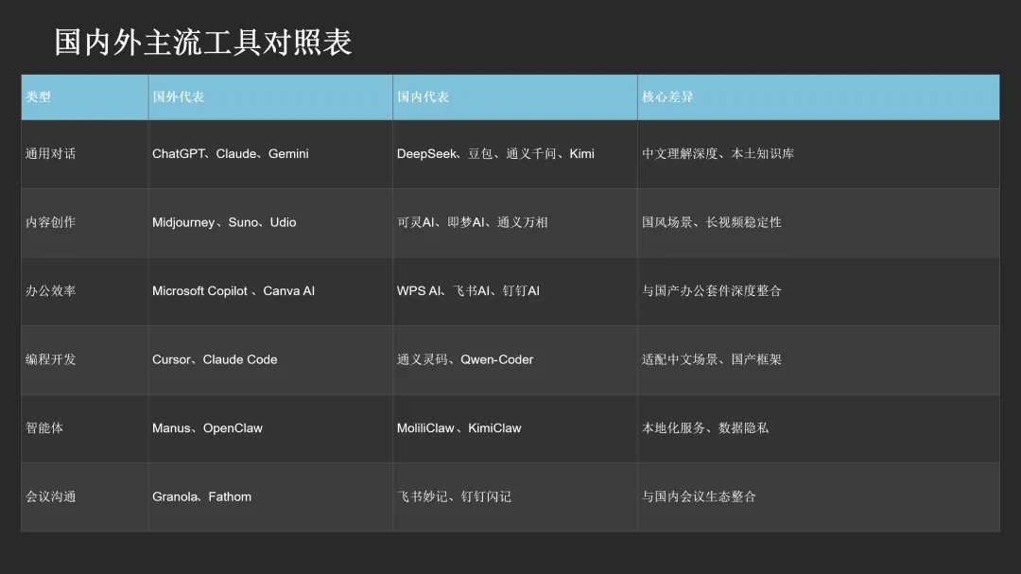Click the cell Granola、Fathom
This screenshot has height=574, width=1021.
[270, 497]
